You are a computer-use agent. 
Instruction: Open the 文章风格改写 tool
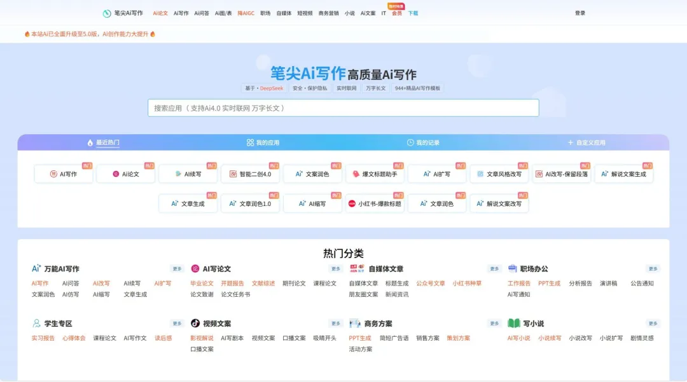(500, 174)
